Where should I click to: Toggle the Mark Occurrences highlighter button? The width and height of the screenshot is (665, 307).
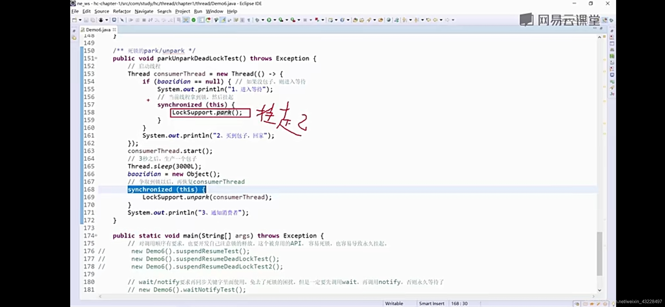[x=223, y=20]
